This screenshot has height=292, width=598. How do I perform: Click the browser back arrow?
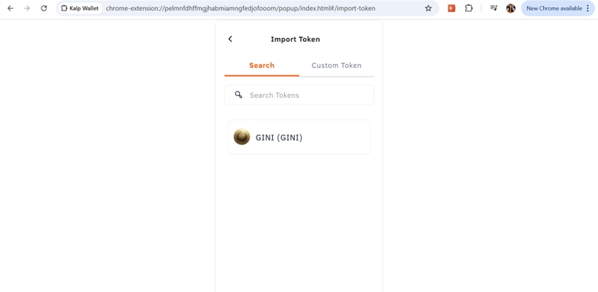tap(10, 8)
